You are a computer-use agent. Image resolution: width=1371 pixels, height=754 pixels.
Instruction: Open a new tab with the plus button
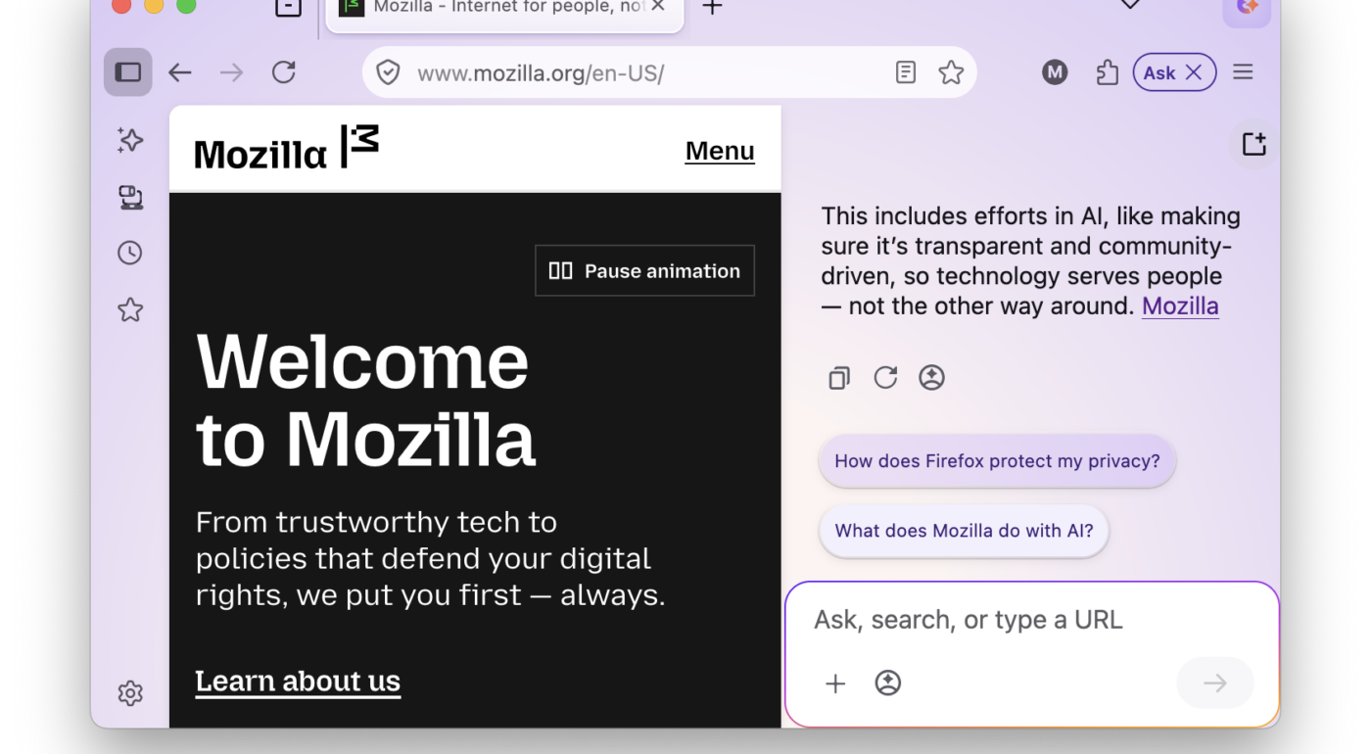[x=712, y=8]
